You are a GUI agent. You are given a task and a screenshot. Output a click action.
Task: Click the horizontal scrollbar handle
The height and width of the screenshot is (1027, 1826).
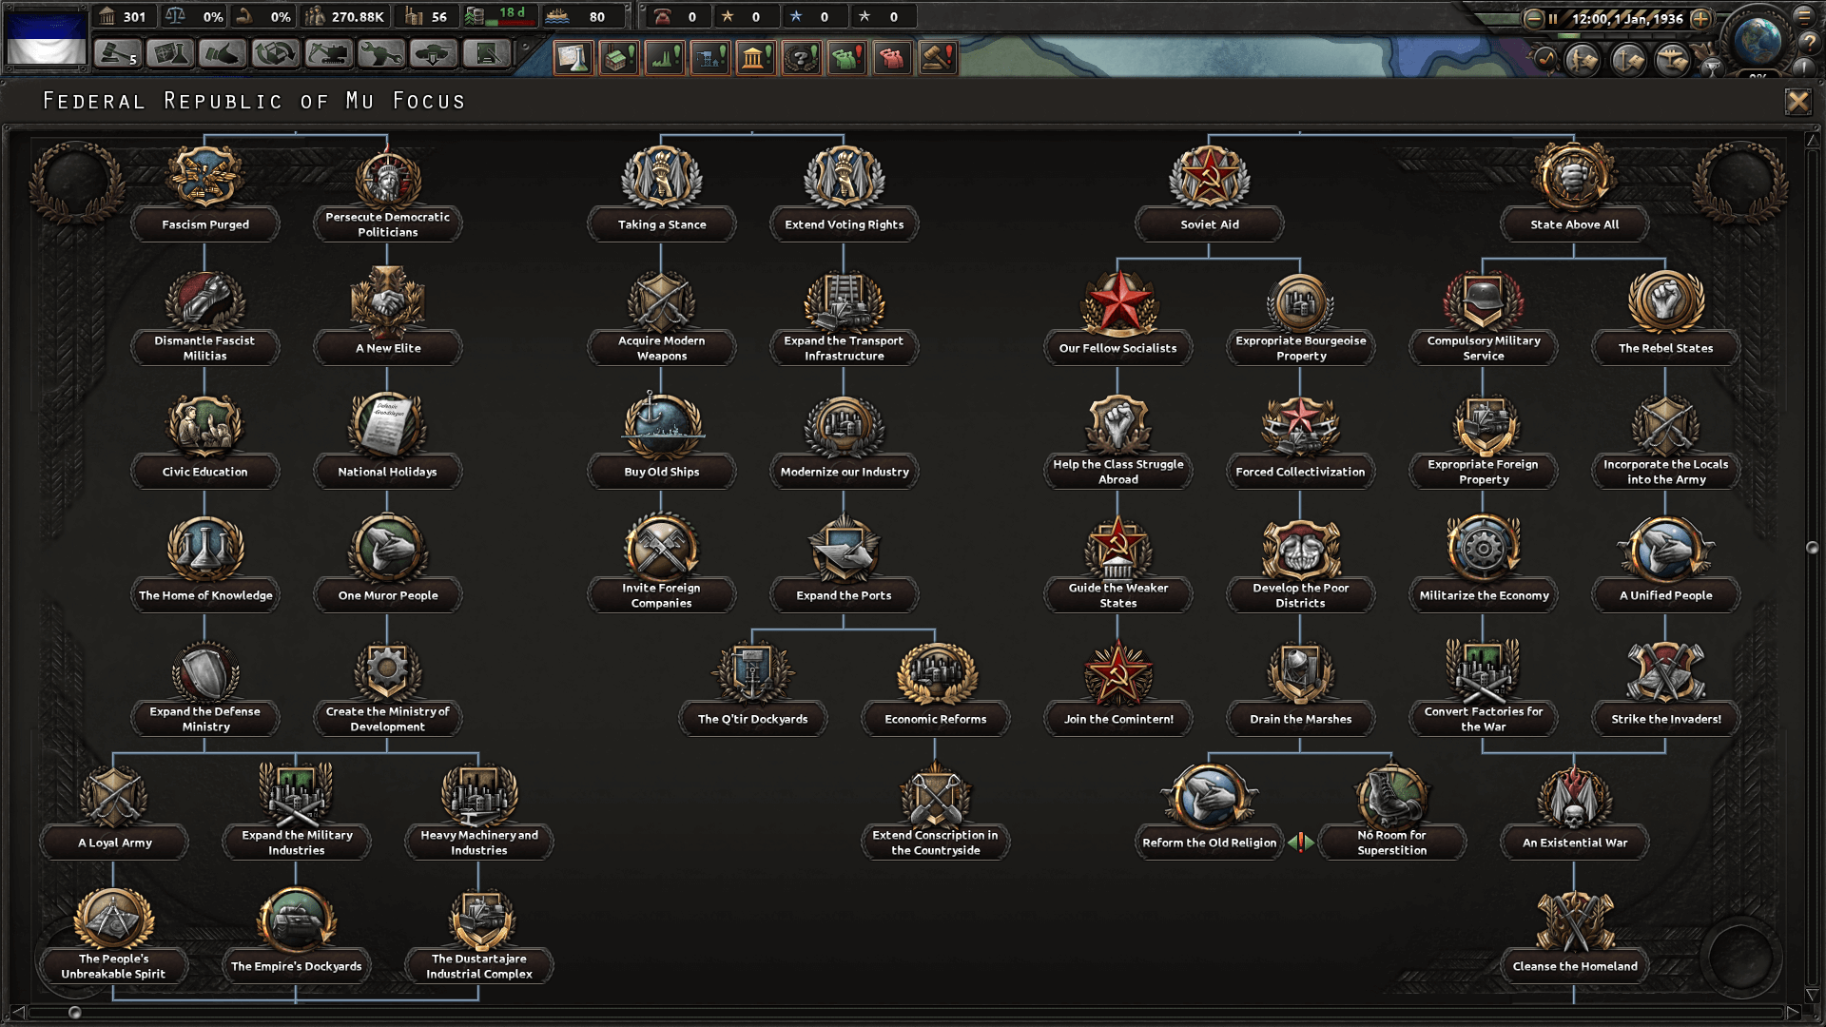click(75, 1013)
